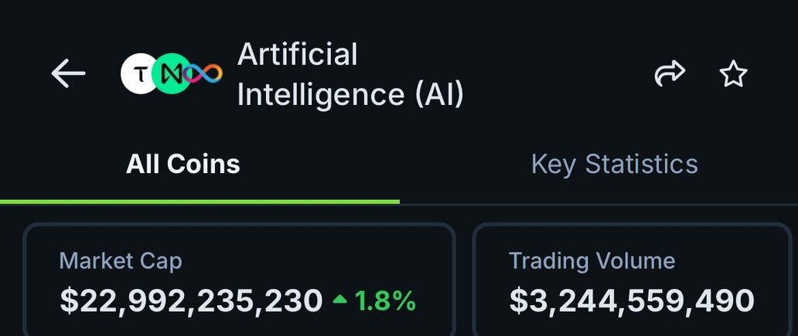This screenshot has height=336, width=798.
Task: Click the green up-triangle change indicator
Action: click(x=340, y=300)
